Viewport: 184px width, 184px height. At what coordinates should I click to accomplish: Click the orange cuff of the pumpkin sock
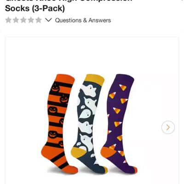65,80
